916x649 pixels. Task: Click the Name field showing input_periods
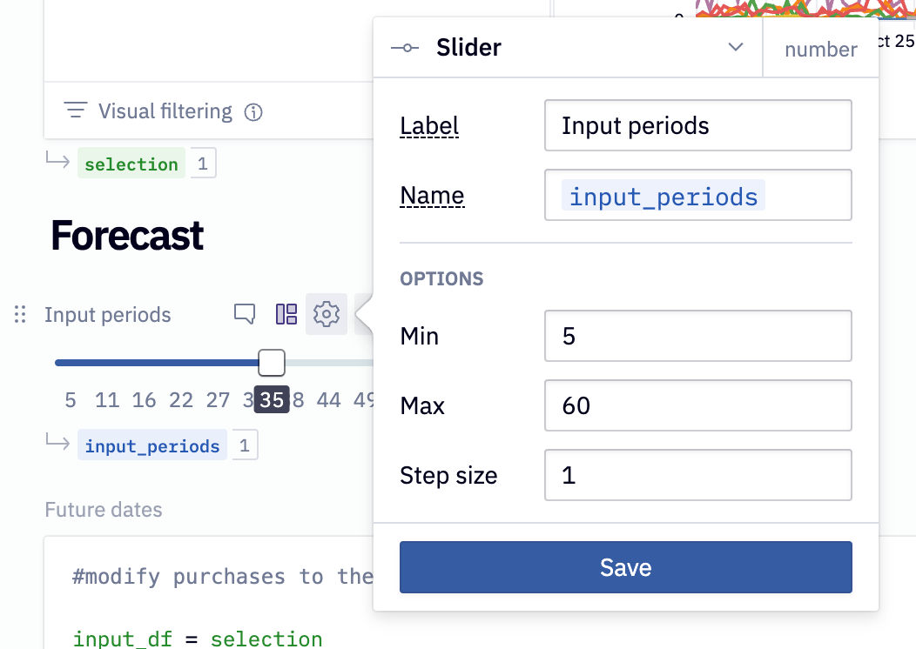click(697, 195)
